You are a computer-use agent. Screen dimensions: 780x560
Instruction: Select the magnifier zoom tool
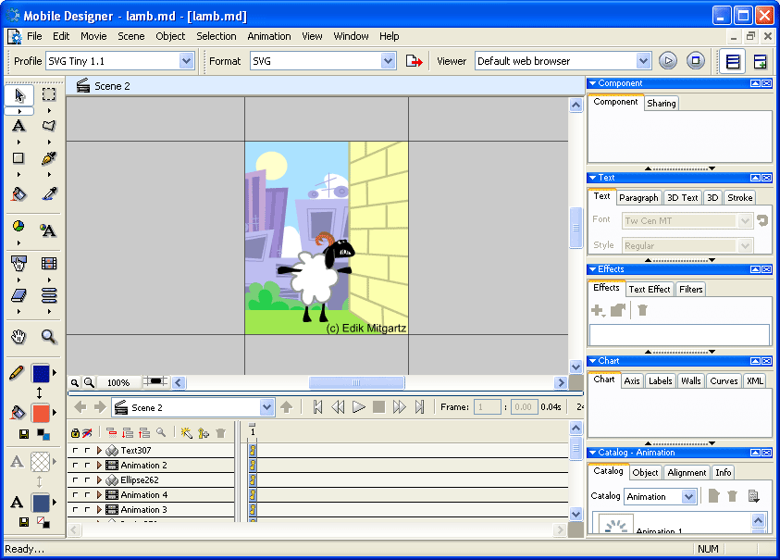(49, 337)
